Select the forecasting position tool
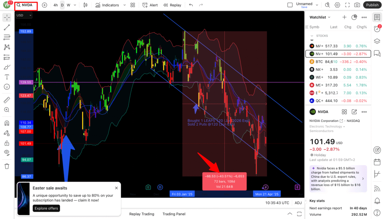Viewport: 383px width, 219px height. 7,57
